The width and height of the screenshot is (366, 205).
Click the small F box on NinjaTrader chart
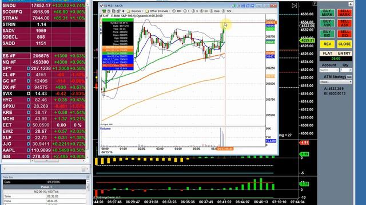tap(315, 3)
